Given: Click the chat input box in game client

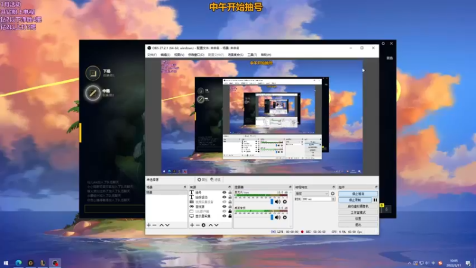Looking at the screenshot, I should (115, 209).
